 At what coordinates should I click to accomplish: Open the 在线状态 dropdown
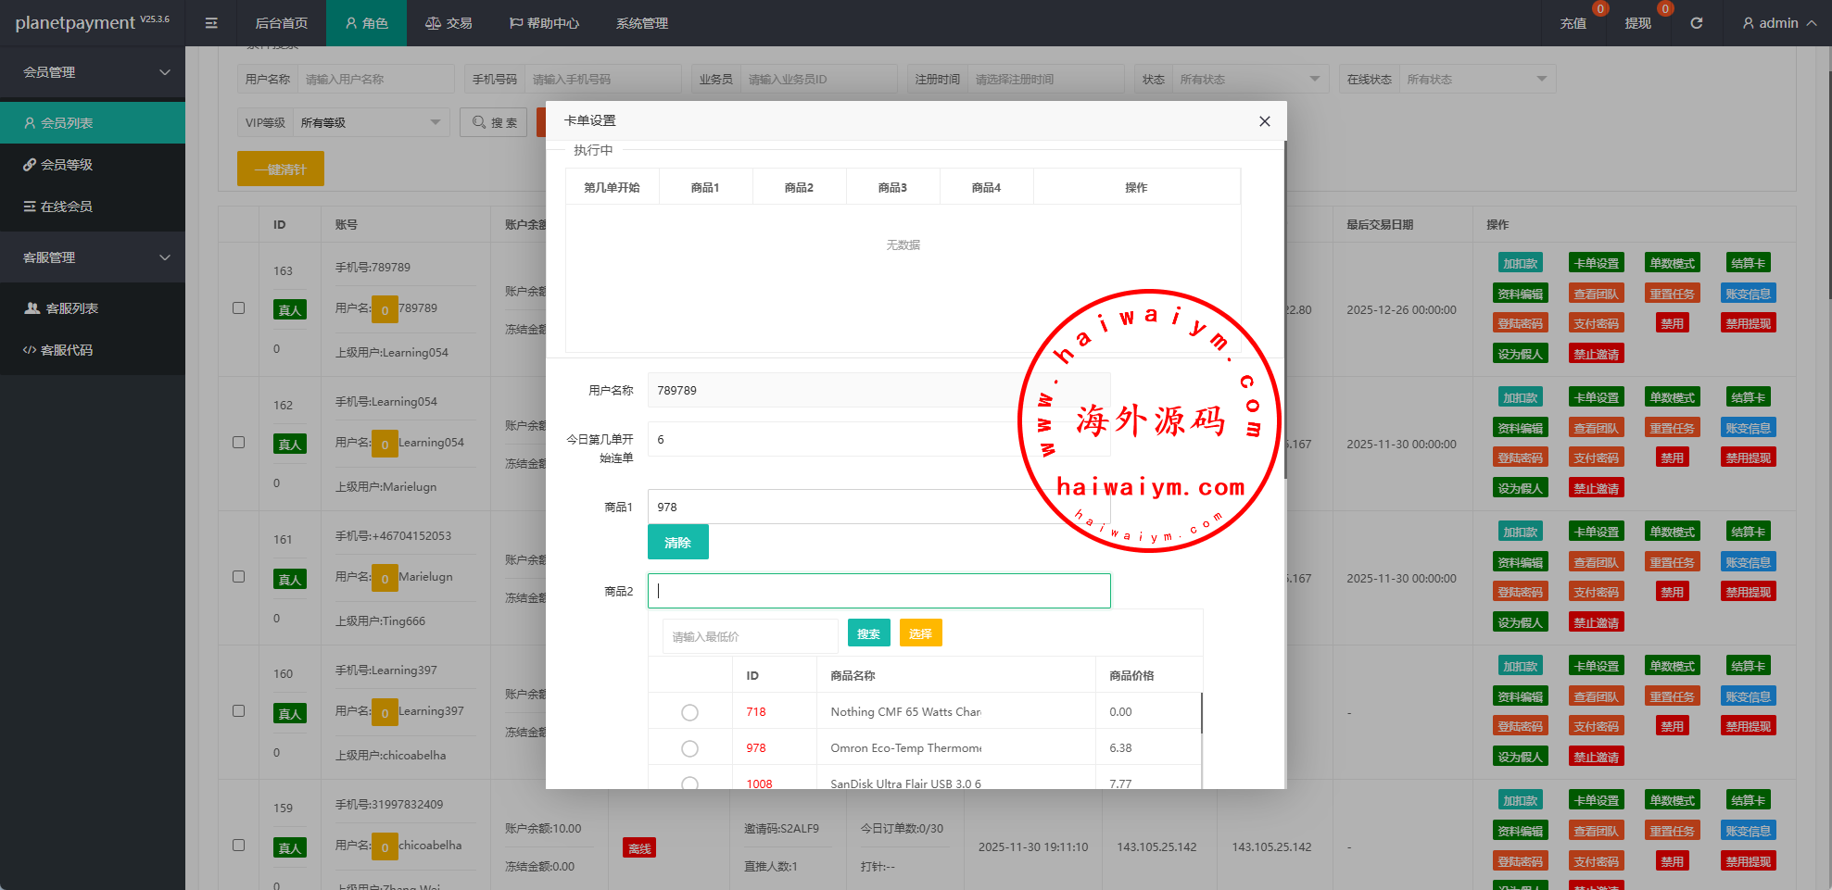pos(1476,80)
